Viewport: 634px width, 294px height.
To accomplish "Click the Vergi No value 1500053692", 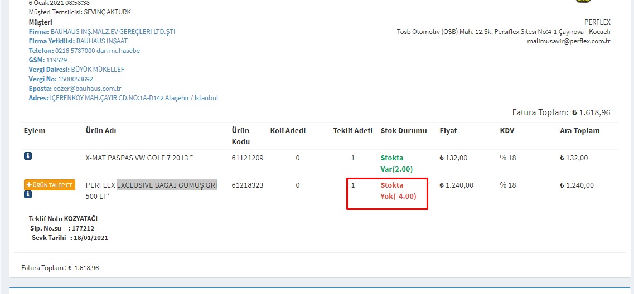I will [x=75, y=79].
